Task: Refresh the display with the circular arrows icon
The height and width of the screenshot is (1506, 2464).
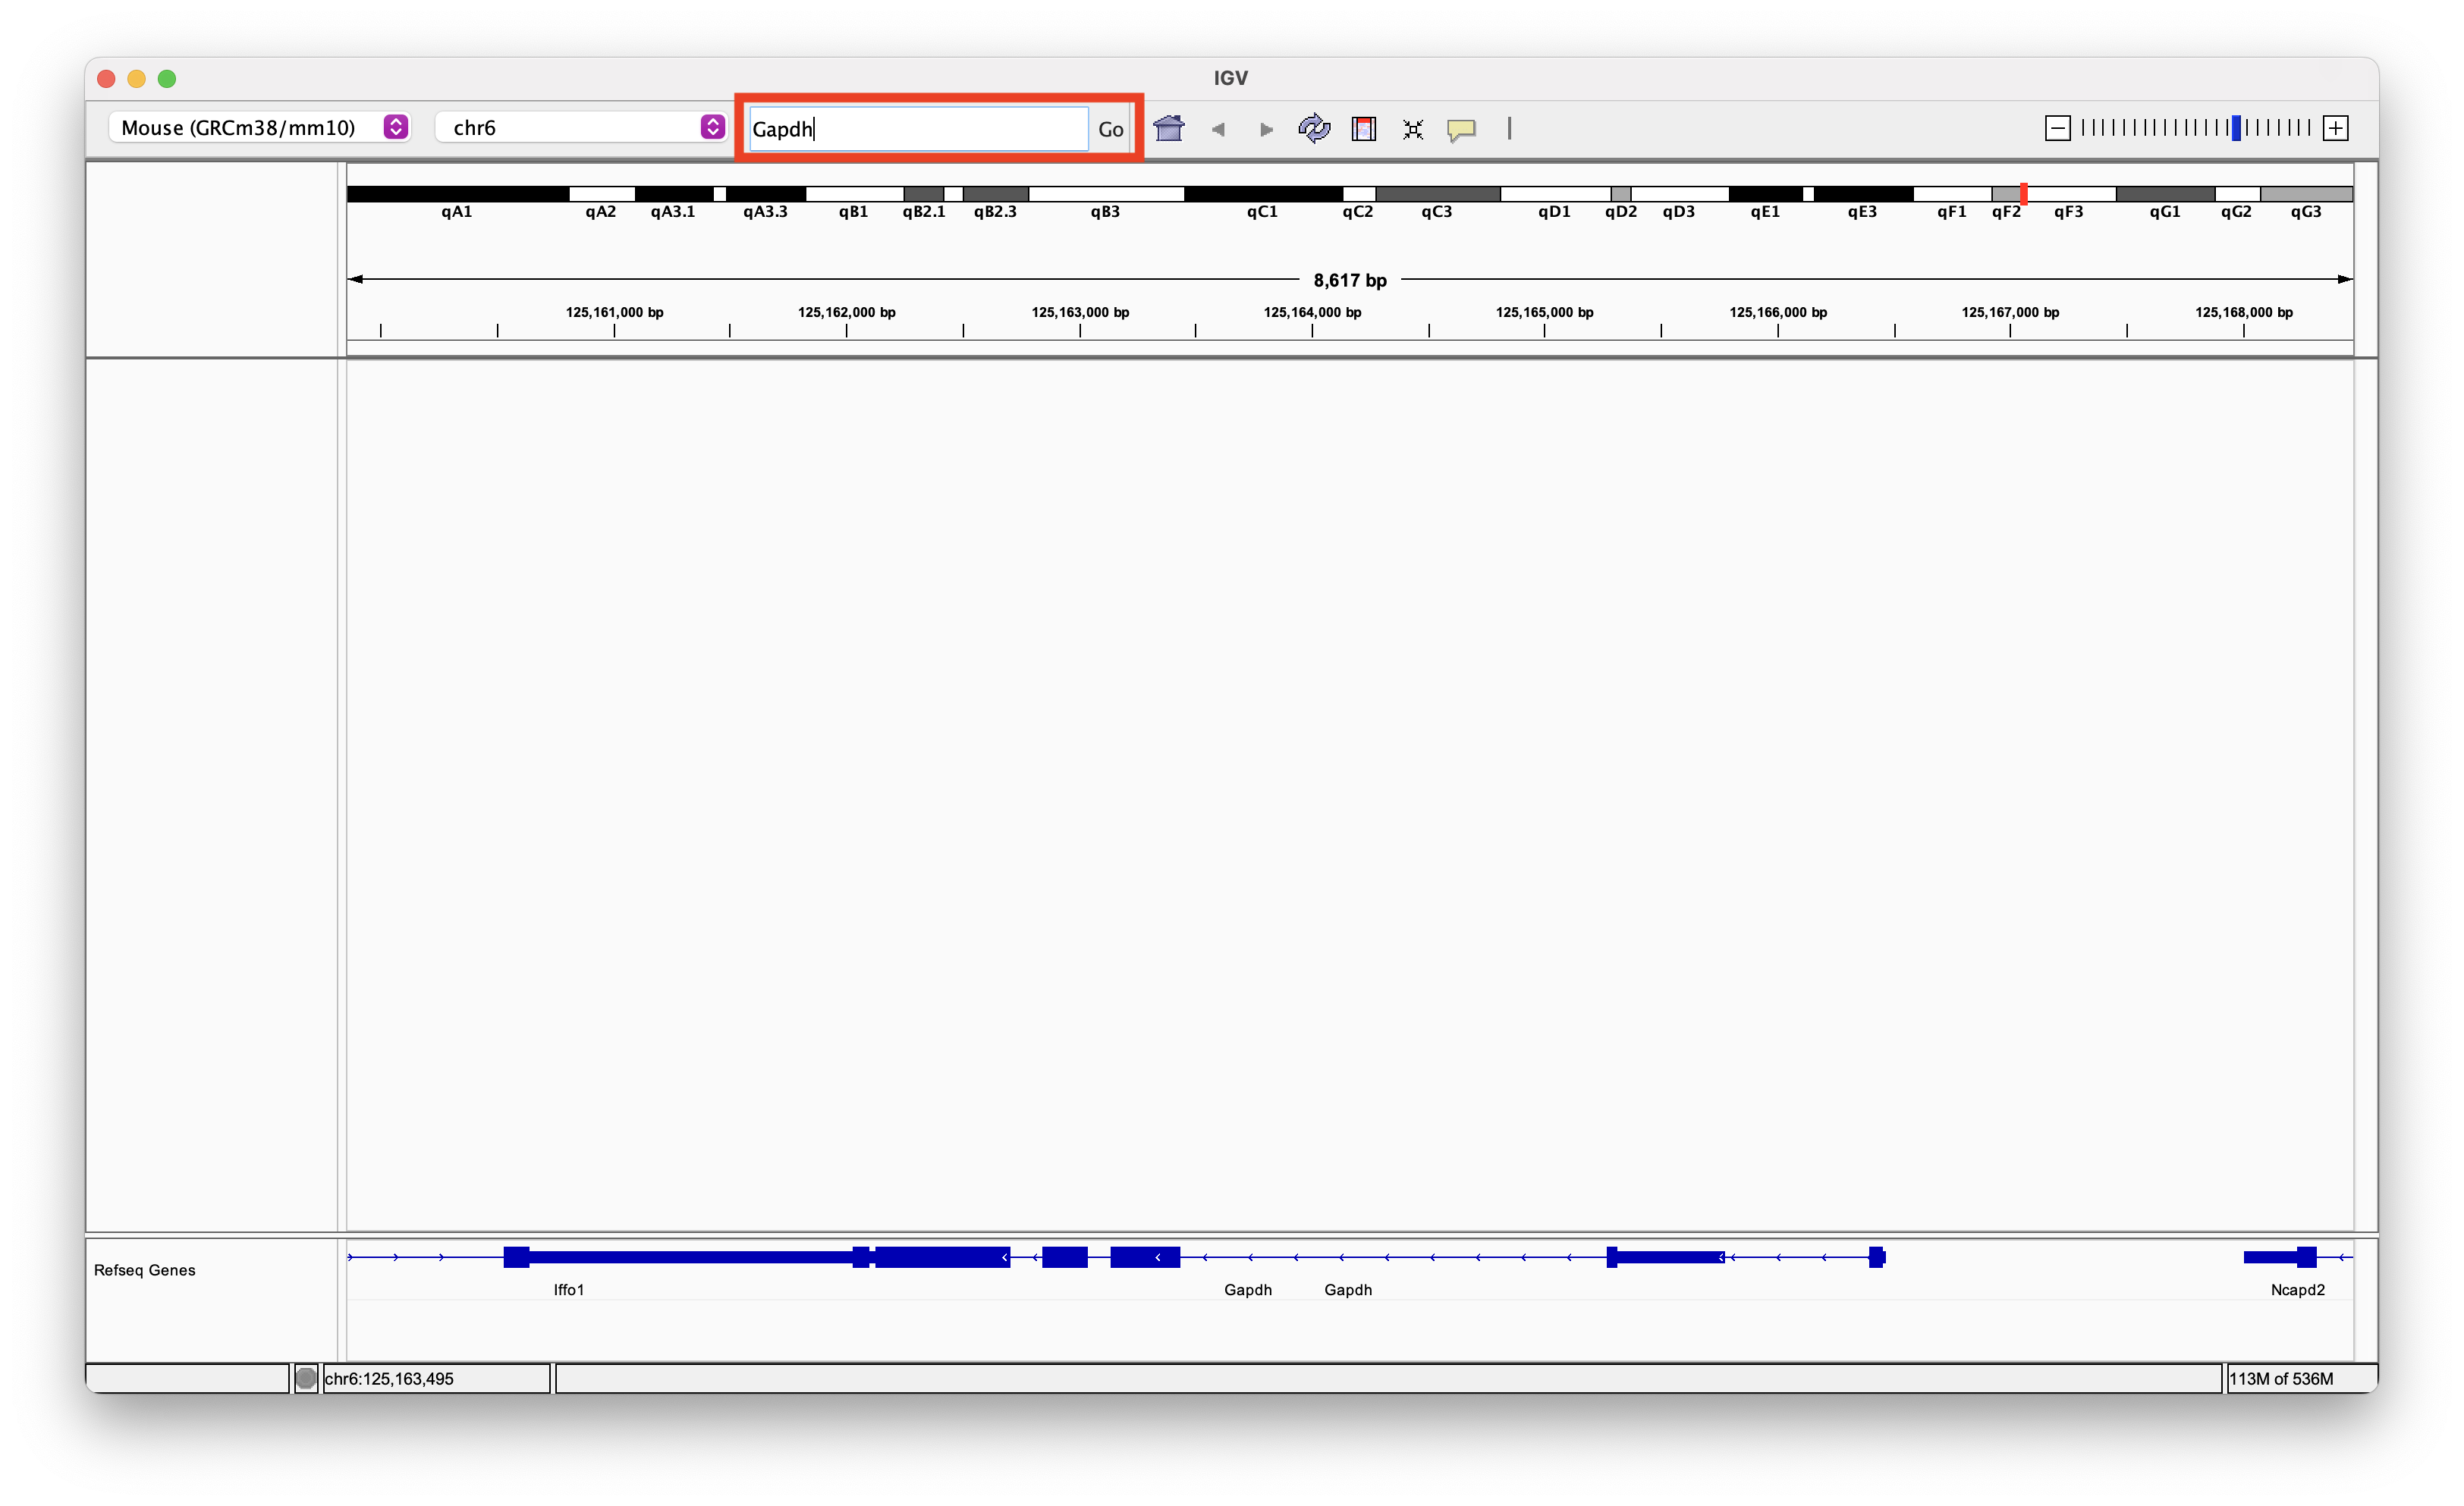Action: click(1313, 128)
